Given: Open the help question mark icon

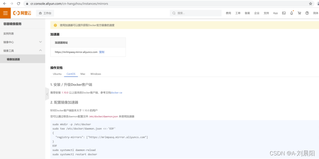Looking at the screenshot, I should [307, 13].
